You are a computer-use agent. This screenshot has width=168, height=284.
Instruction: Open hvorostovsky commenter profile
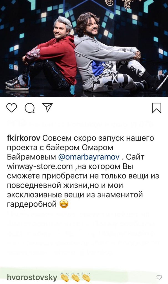[x=32, y=277]
